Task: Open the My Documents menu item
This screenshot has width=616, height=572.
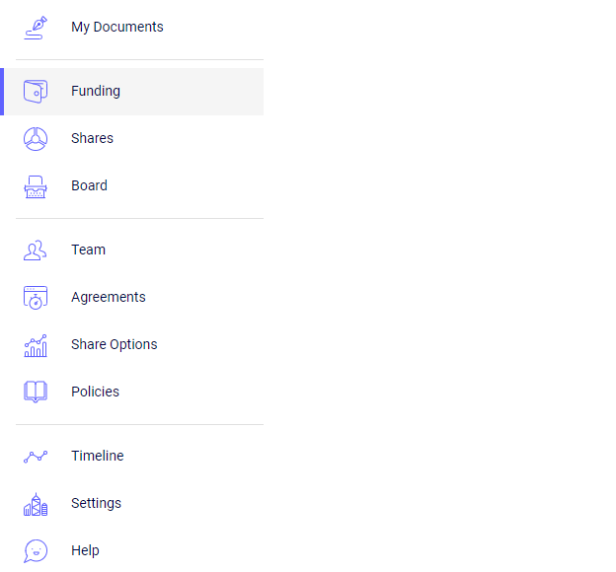Action: coord(117,28)
